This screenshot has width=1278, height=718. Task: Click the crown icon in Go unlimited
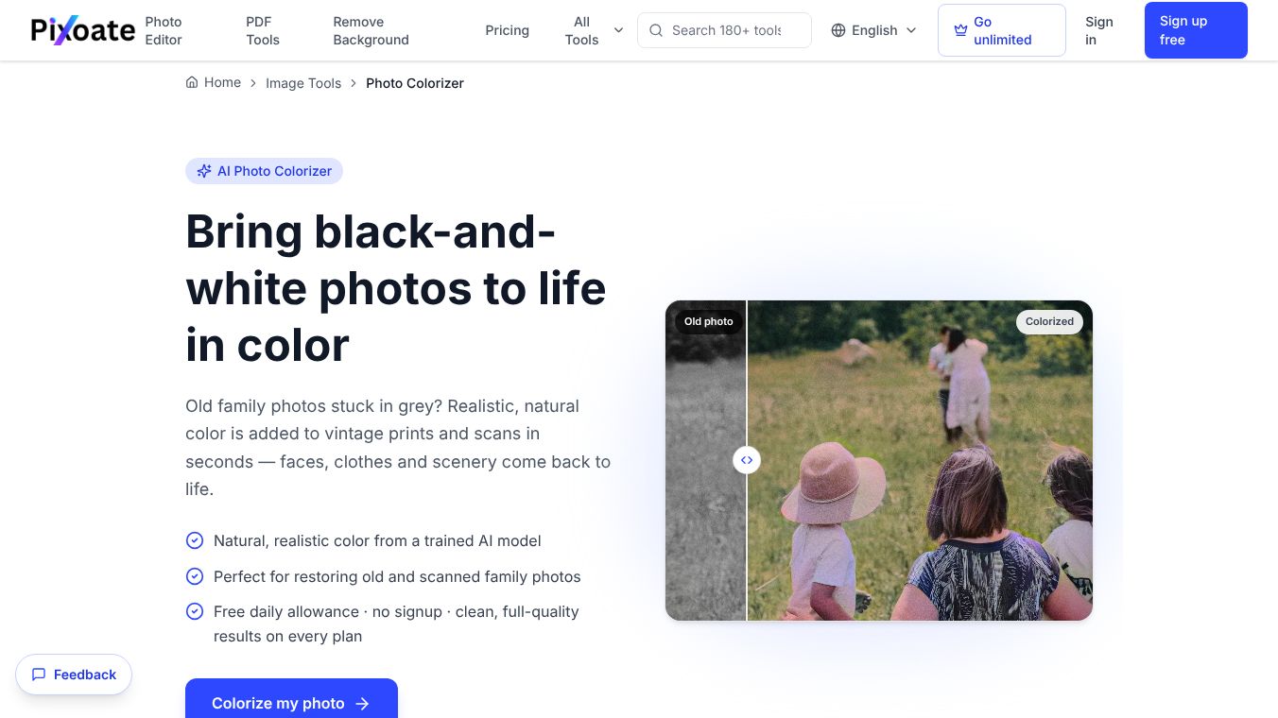960,30
